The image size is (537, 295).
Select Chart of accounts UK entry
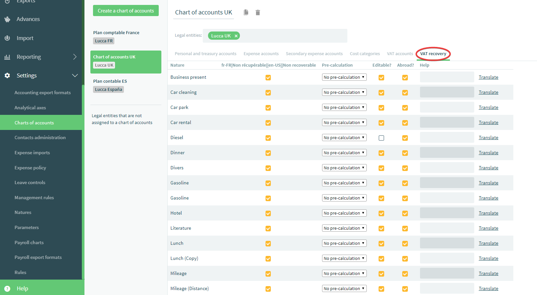(126, 62)
